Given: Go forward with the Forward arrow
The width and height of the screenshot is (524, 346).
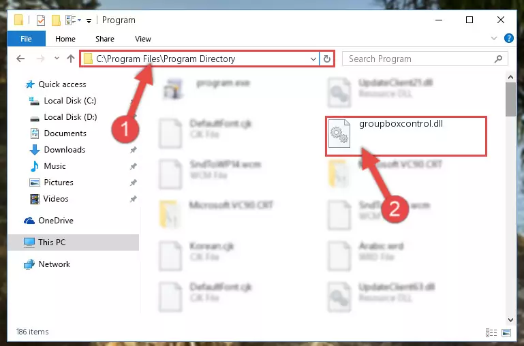Looking at the screenshot, I should (40, 59).
